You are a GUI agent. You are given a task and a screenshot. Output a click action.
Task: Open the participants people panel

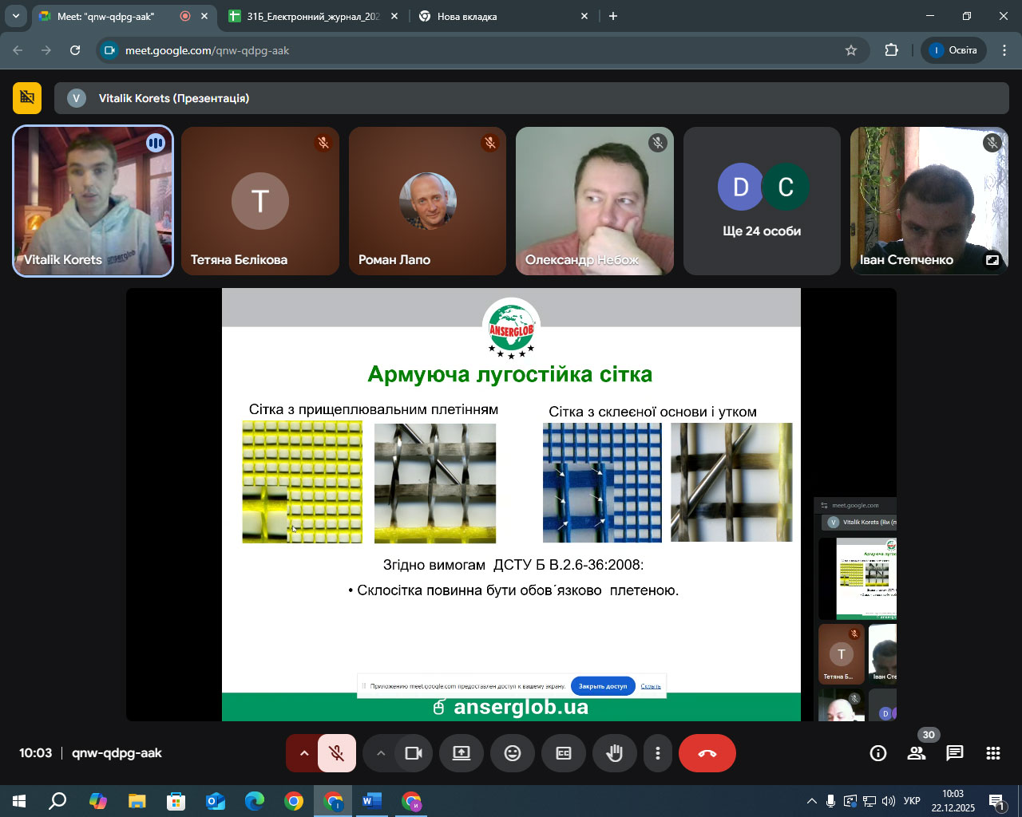[x=917, y=753]
